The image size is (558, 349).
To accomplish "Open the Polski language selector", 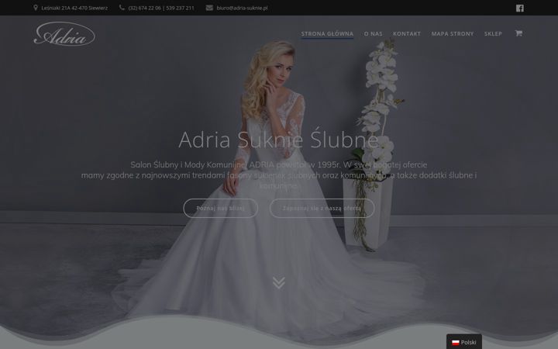I will (x=464, y=342).
